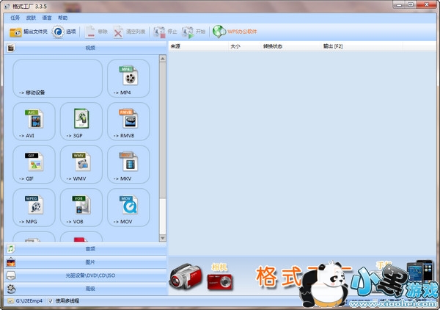The image size is (440, 310).
Task: Select the MOV QuickTime format icon
Action: pos(129,206)
